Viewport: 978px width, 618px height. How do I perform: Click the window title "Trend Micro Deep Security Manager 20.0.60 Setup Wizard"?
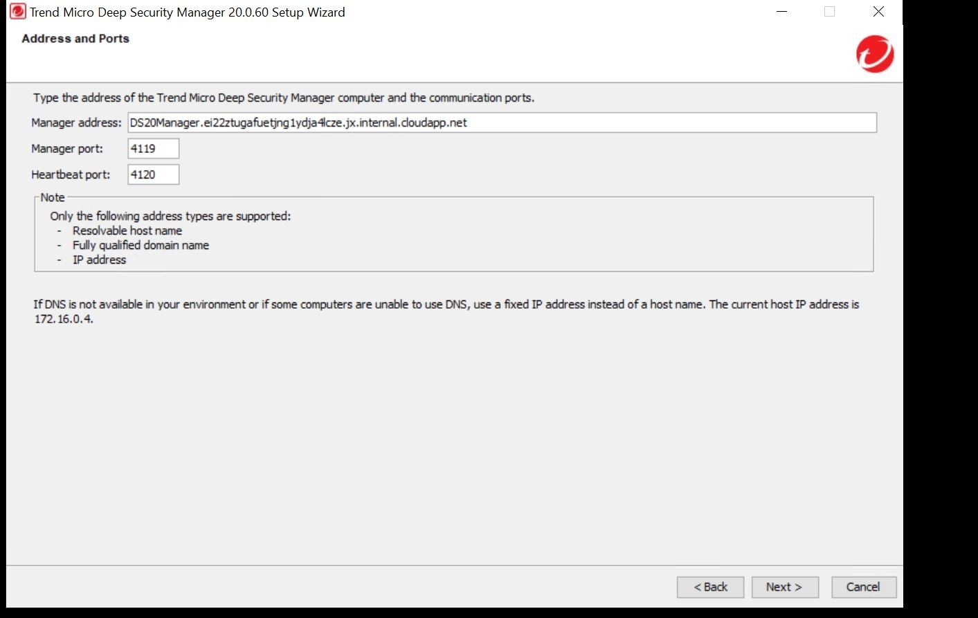(187, 12)
